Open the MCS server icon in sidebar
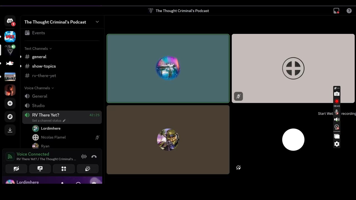Viewport: 356px width, 200px height. pos(10,37)
